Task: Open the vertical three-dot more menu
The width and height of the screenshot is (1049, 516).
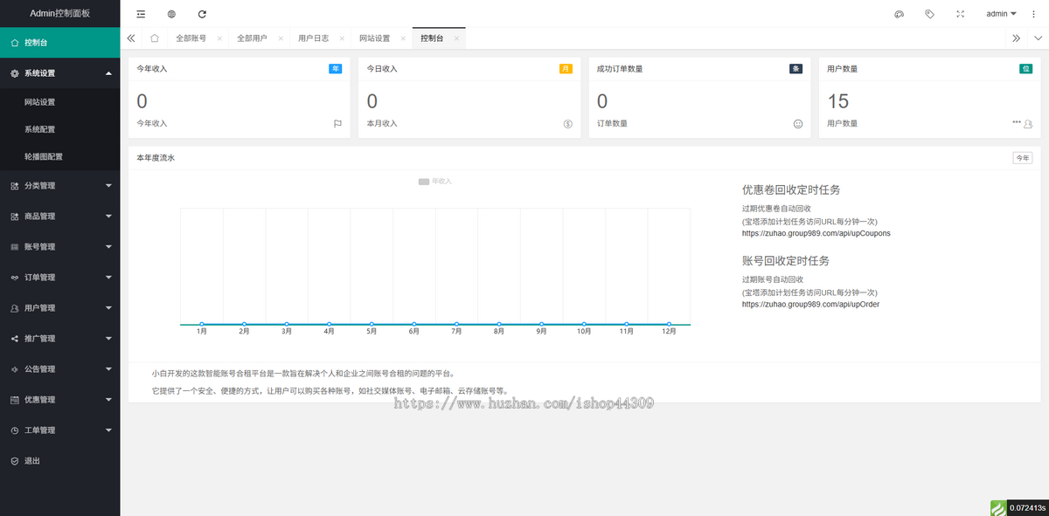Action: coord(1034,14)
